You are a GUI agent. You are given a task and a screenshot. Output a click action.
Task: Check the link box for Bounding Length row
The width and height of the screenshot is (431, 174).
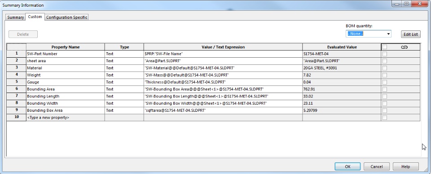(385, 97)
